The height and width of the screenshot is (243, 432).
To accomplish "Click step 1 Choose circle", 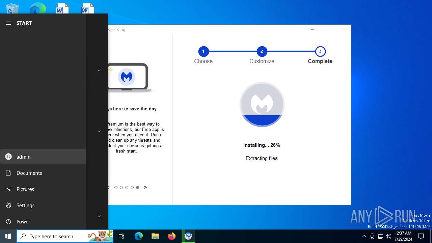I will tap(203, 51).
